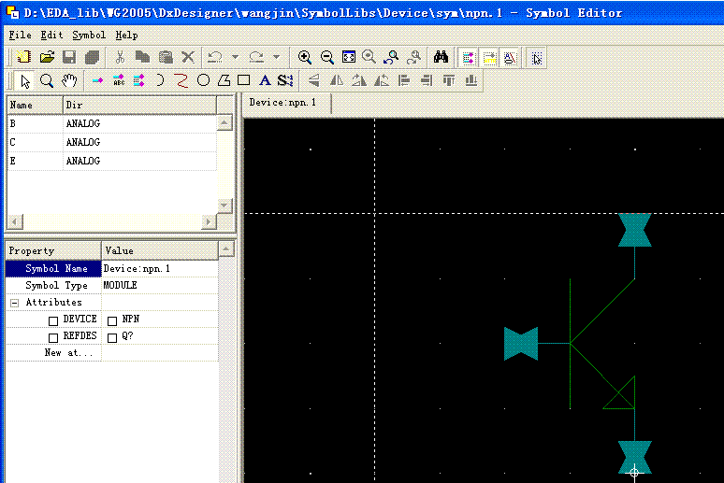The image size is (724, 483).
Task: Toggle the text display toolbar icon
Action: click(x=510, y=58)
